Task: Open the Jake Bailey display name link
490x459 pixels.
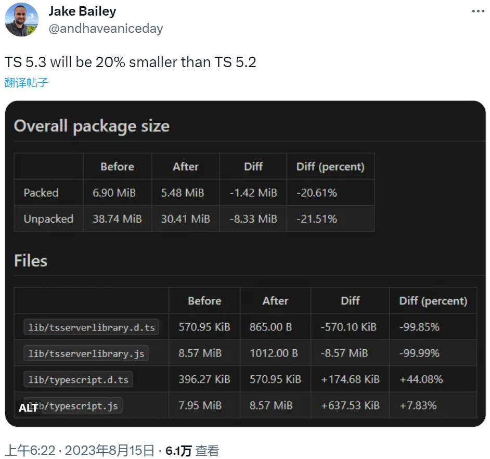Action: click(x=82, y=11)
